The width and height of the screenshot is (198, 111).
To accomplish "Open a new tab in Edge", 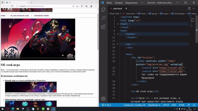I will [x=32, y=2].
